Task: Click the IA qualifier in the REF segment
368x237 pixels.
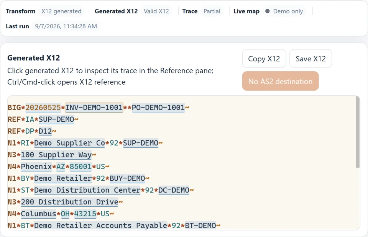Action: point(30,119)
